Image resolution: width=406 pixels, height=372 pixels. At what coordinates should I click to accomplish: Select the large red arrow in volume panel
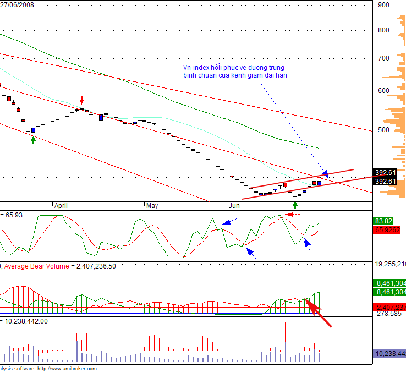click(x=320, y=315)
